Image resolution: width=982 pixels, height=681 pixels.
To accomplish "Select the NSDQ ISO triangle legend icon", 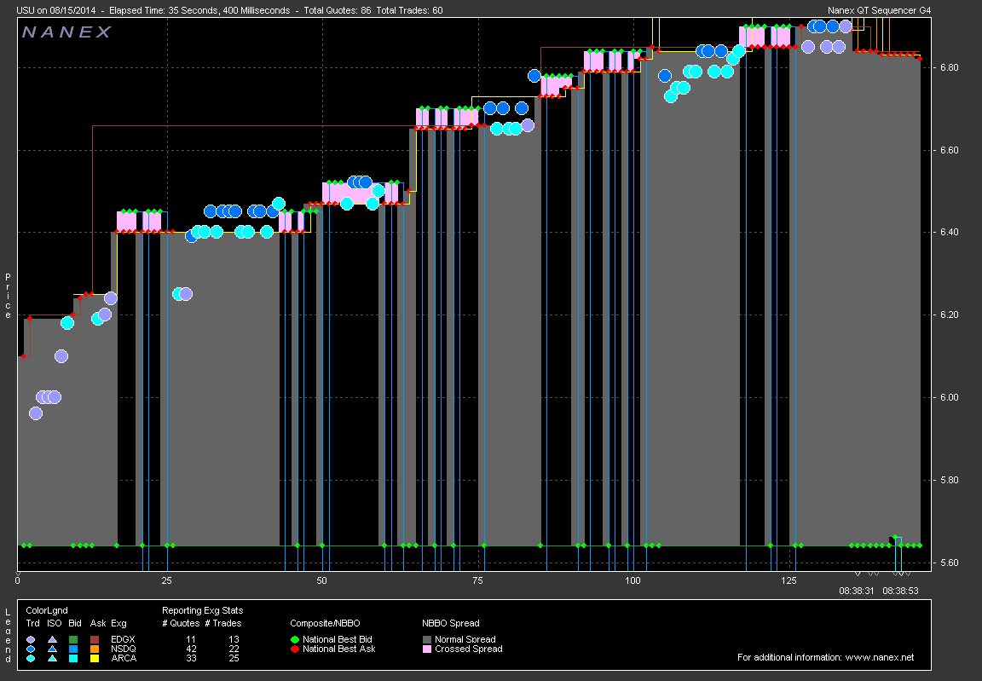I will pos(53,649).
